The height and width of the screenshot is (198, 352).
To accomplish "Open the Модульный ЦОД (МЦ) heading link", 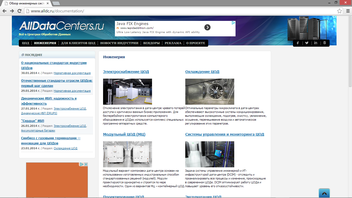I will 124,134.
